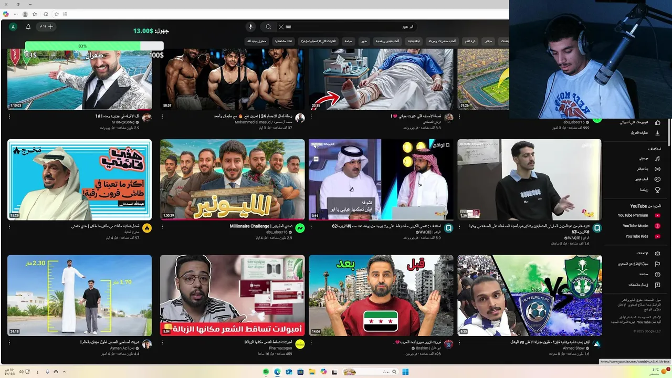The height and width of the screenshot is (378, 672).
Task: Open abu_abeer16 channel name under Millionaire Challenge
Action: tap(277, 232)
